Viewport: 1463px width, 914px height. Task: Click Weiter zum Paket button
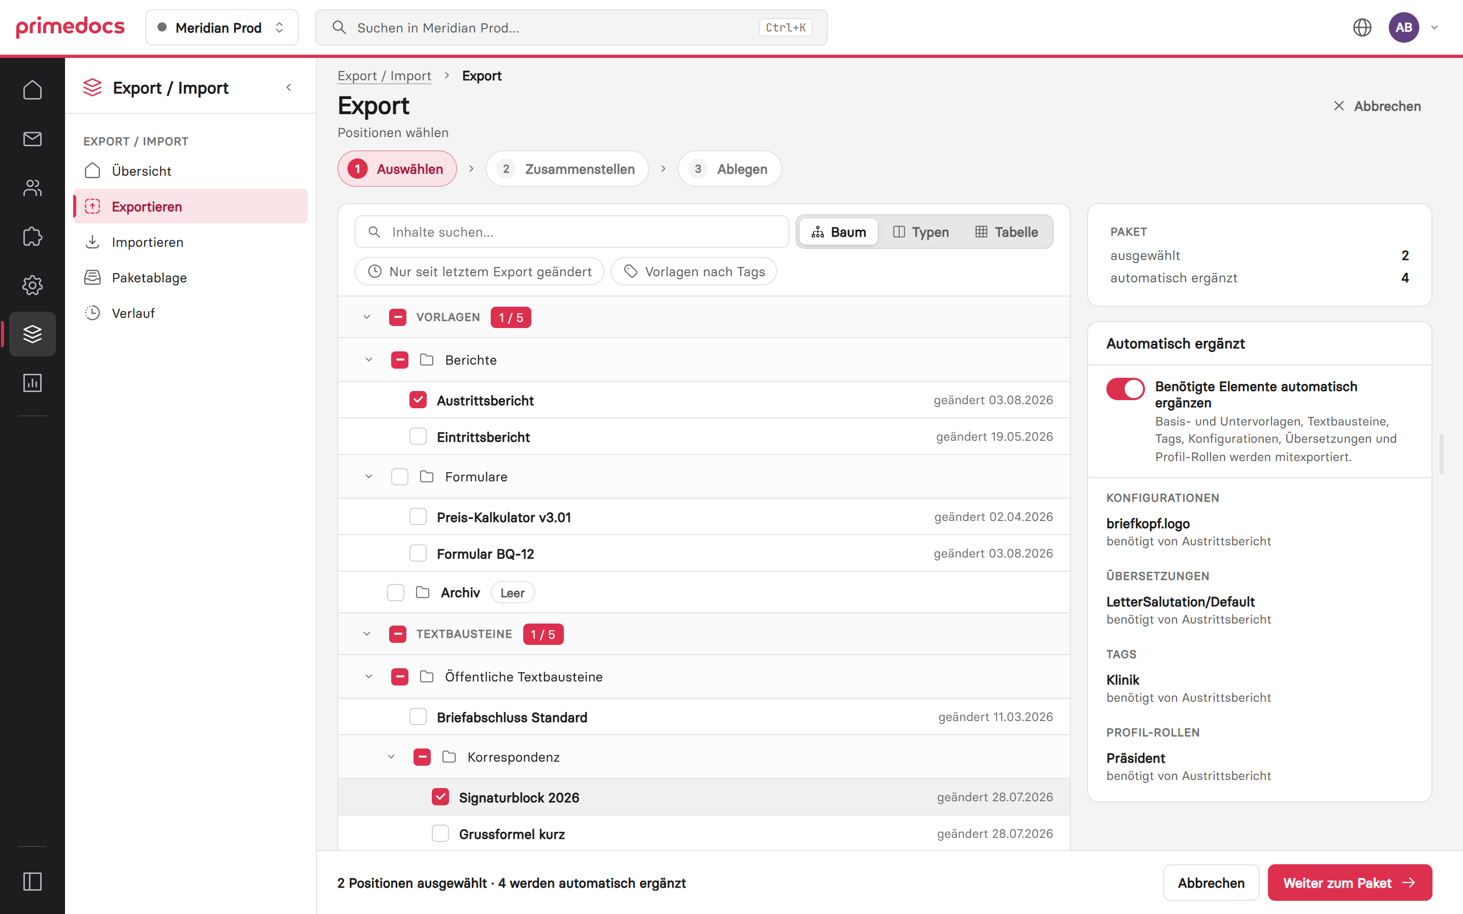pos(1349,883)
